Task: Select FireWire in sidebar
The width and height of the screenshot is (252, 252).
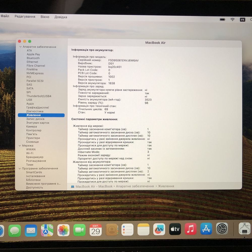Action: (32, 70)
